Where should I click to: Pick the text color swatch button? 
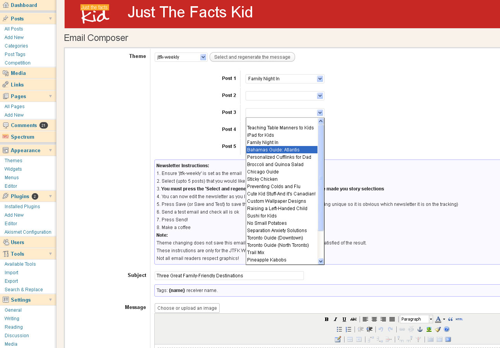(x=438, y=319)
